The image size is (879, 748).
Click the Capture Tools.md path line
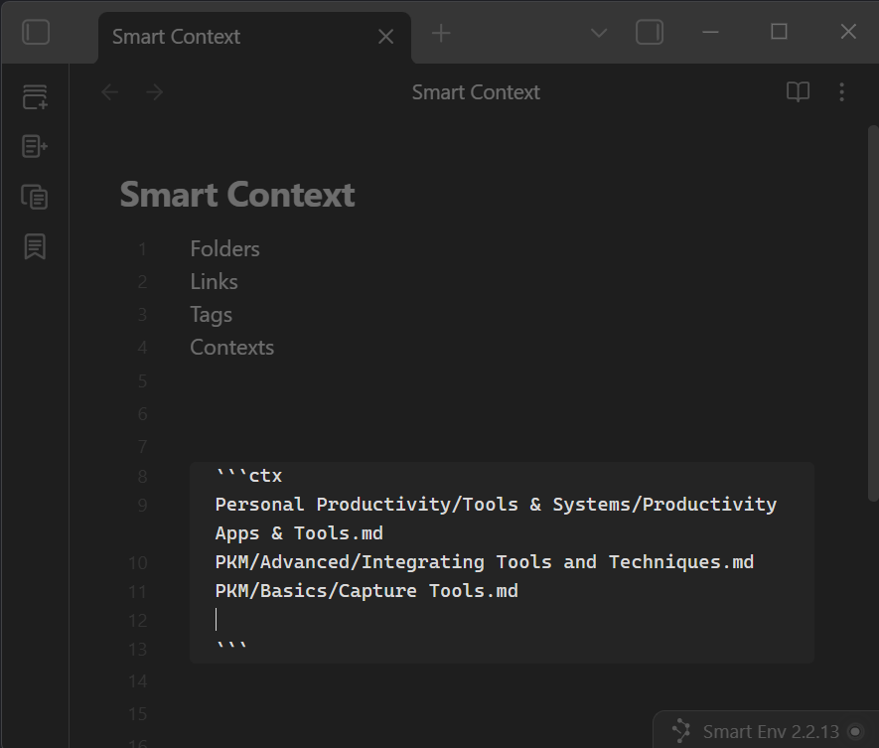coord(366,591)
